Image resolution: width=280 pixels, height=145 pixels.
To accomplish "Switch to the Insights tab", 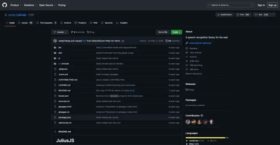I will [x=122, y=23].
